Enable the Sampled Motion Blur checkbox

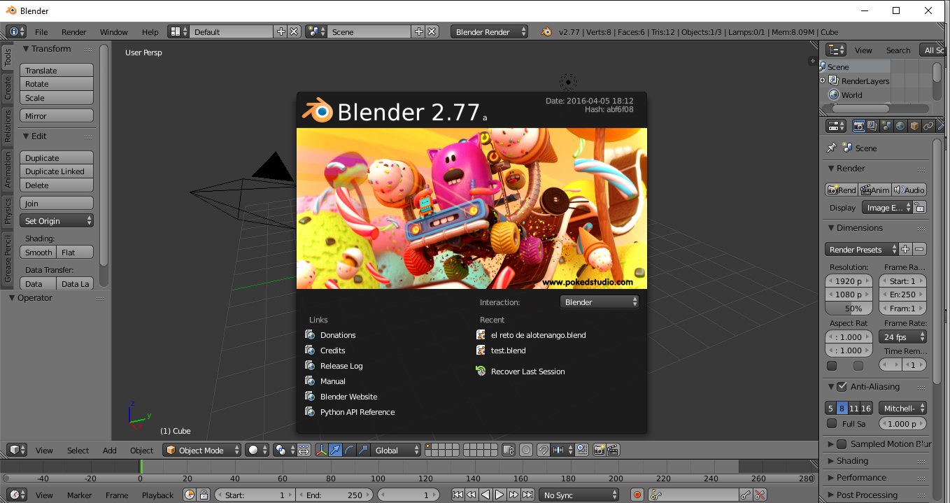(842, 444)
